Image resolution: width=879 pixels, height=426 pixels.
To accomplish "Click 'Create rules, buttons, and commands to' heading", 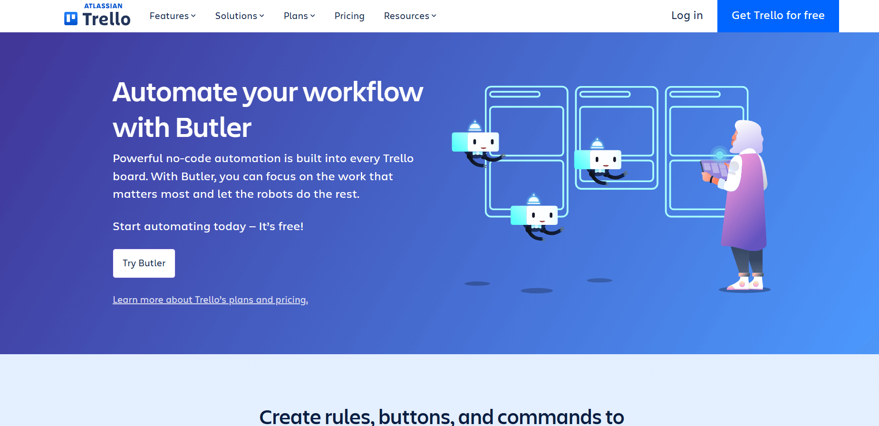I will 442,417.
